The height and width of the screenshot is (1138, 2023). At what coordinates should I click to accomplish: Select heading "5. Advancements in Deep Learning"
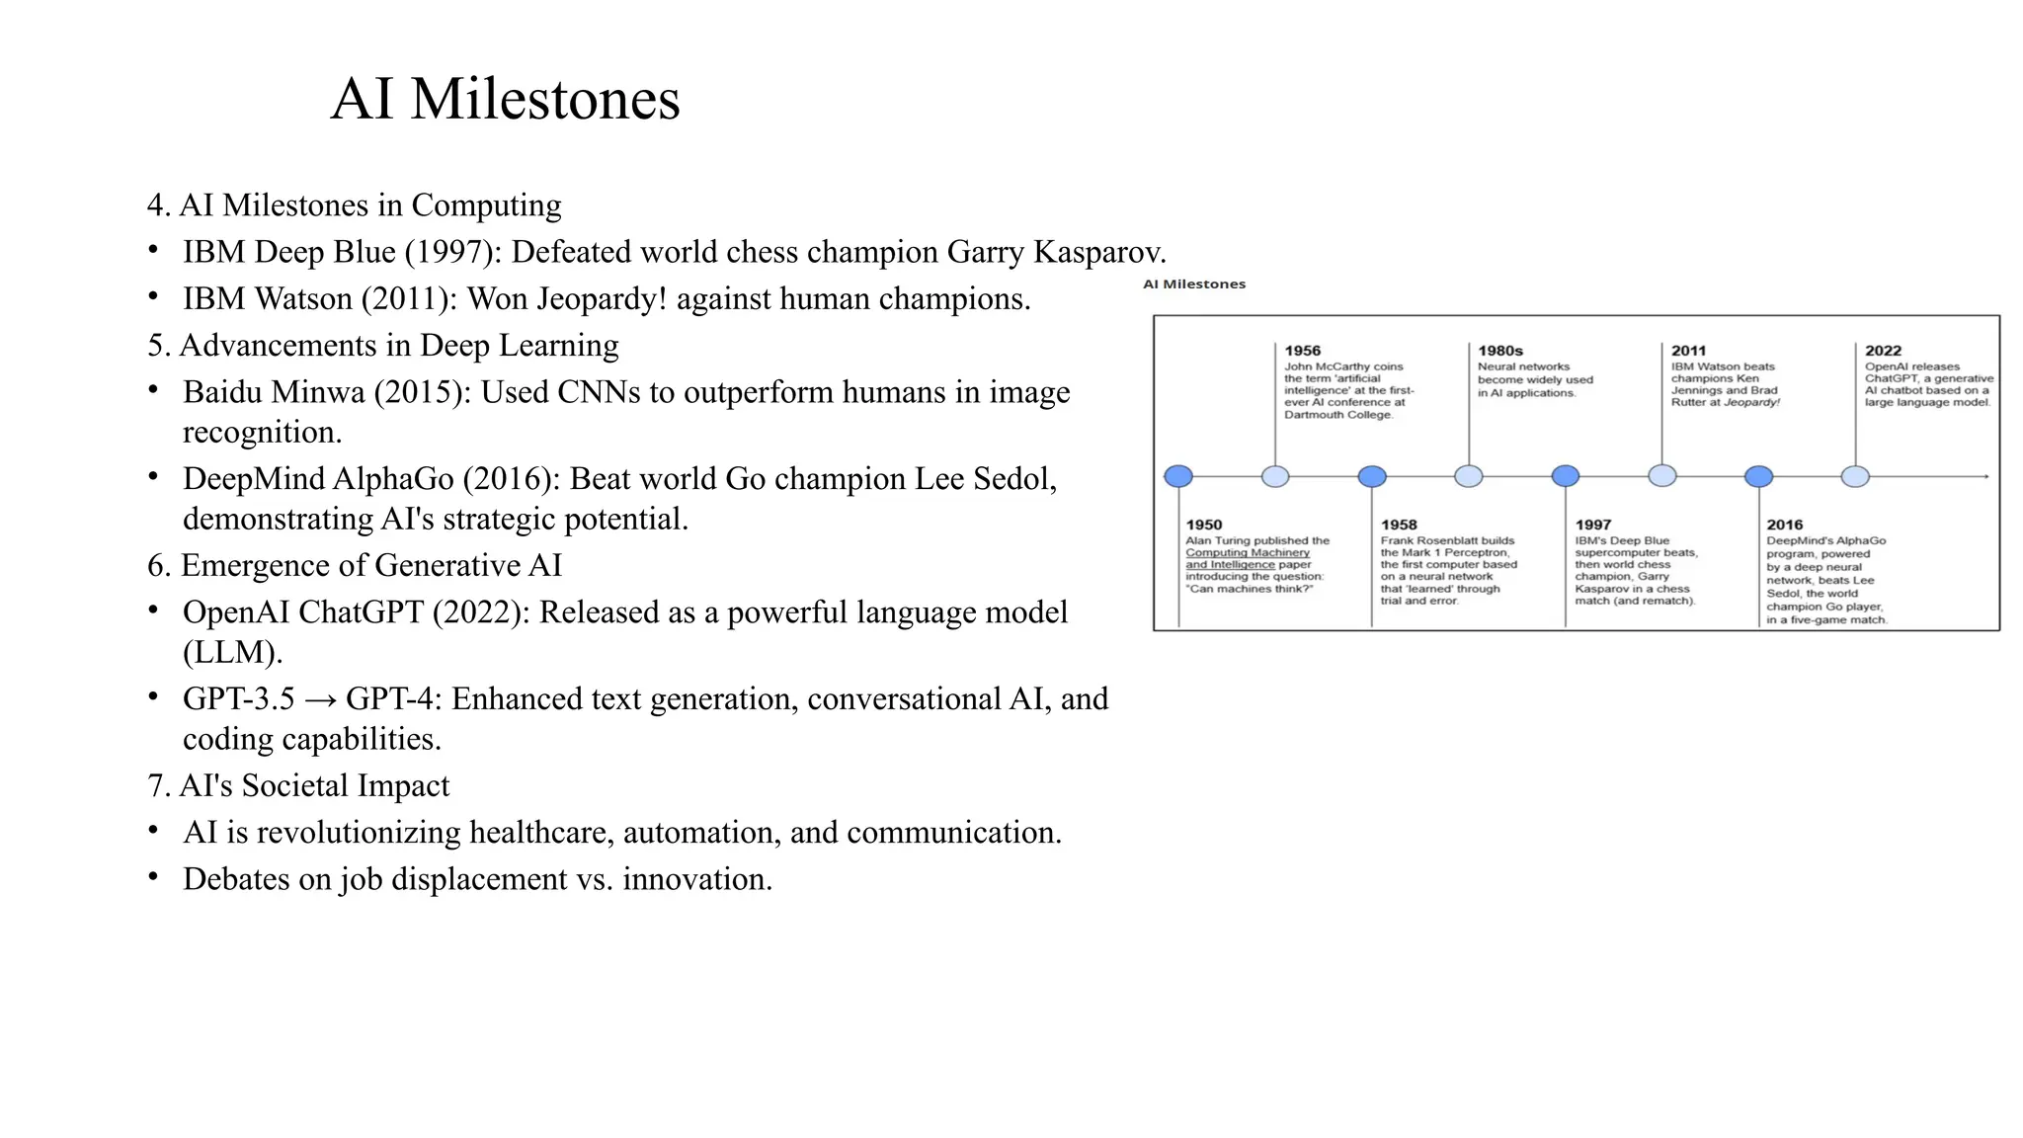pos(383,346)
